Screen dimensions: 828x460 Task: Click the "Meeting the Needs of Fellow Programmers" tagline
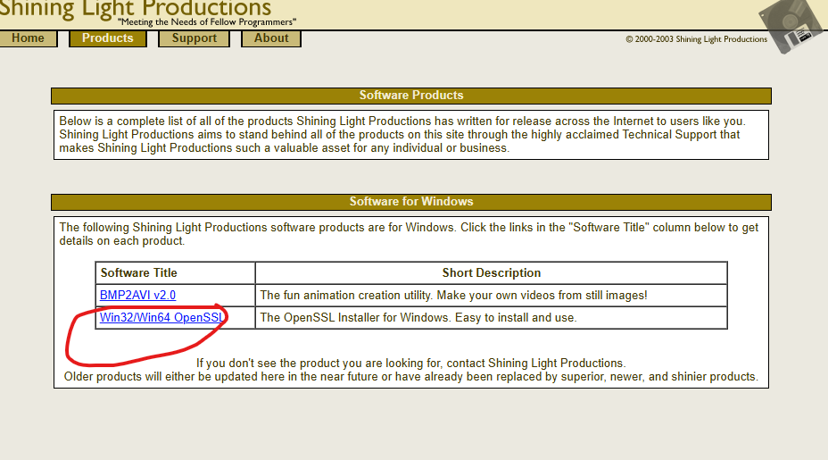tap(207, 22)
